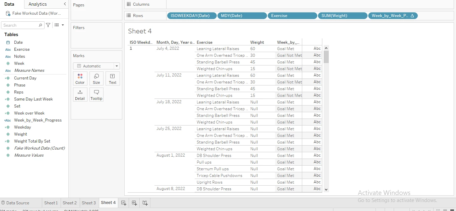The height and width of the screenshot is (211, 456).
Task: Click the Size marks card icon
Action: click(x=96, y=78)
